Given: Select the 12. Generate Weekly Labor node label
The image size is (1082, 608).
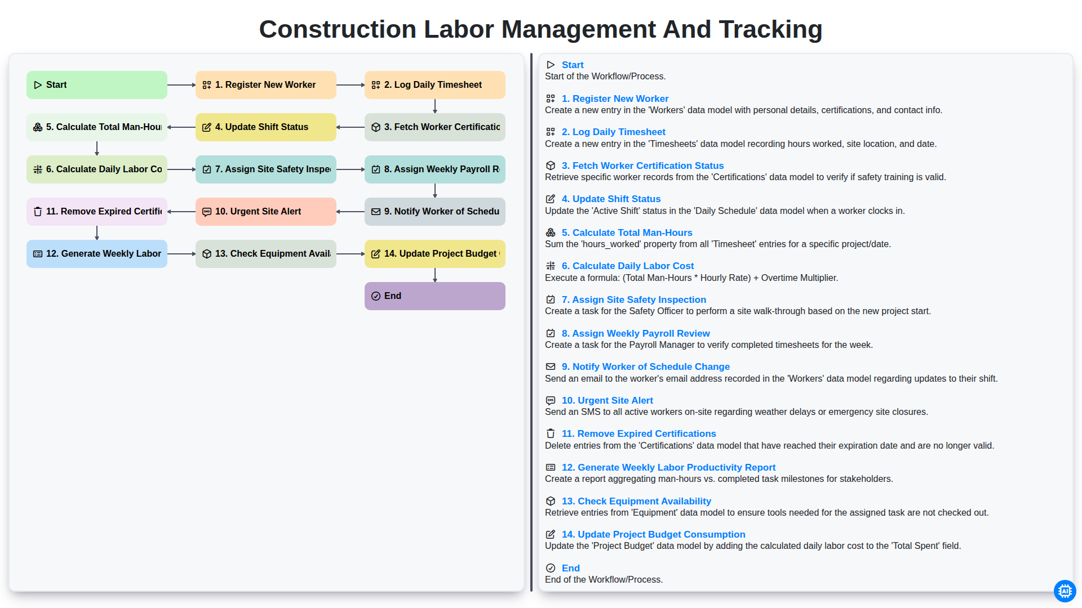Looking at the screenshot, I should coord(104,254).
